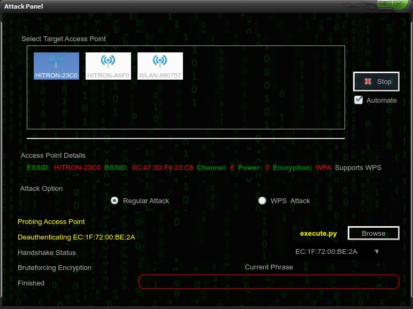Click the Deauthenticating EC:1F:72:00:BE:2A status
413x309 pixels.
(x=77, y=237)
